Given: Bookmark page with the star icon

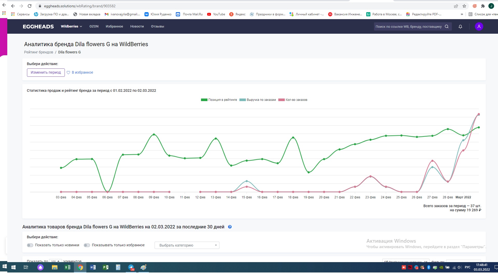Looking at the screenshot, I should point(464,6).
